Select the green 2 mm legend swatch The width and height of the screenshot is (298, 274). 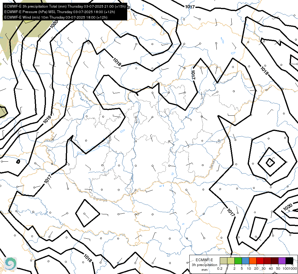238,261
